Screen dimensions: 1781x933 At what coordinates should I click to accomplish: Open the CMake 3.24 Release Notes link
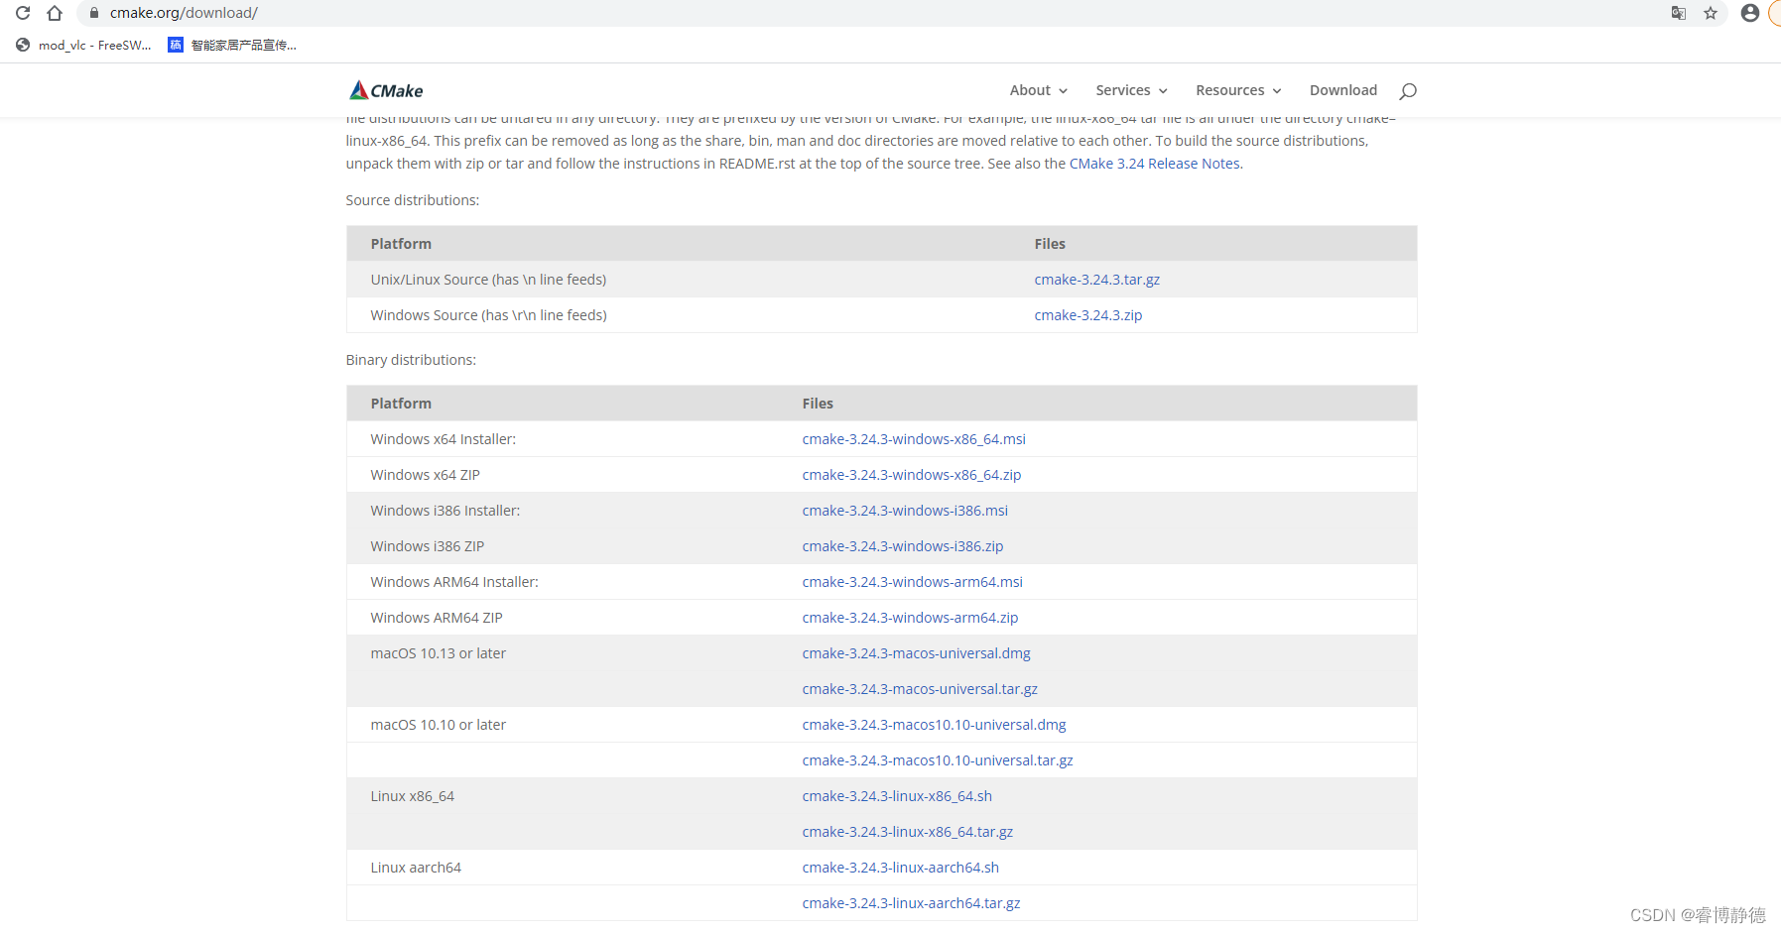[1155, 164]
